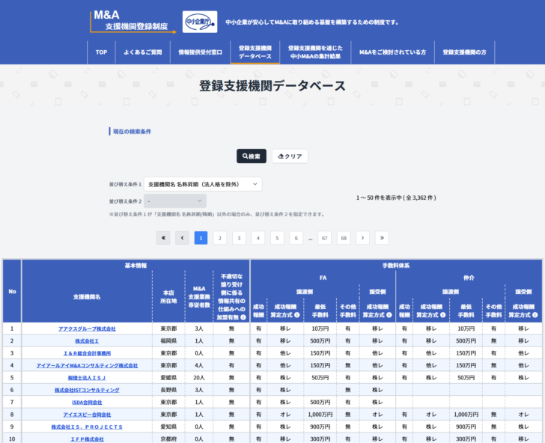Image resolution: width=545 pixels, height=443 pixels.
Task: Click 20人 cell in row 5
Action: [x=199, y=378]
